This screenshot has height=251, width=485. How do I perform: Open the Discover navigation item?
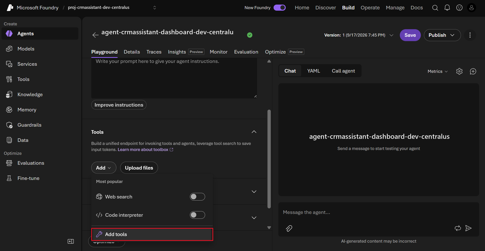326,8
